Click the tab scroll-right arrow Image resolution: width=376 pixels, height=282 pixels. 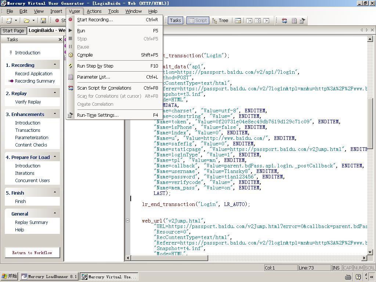pyautogui.click(x=367, y=30)
